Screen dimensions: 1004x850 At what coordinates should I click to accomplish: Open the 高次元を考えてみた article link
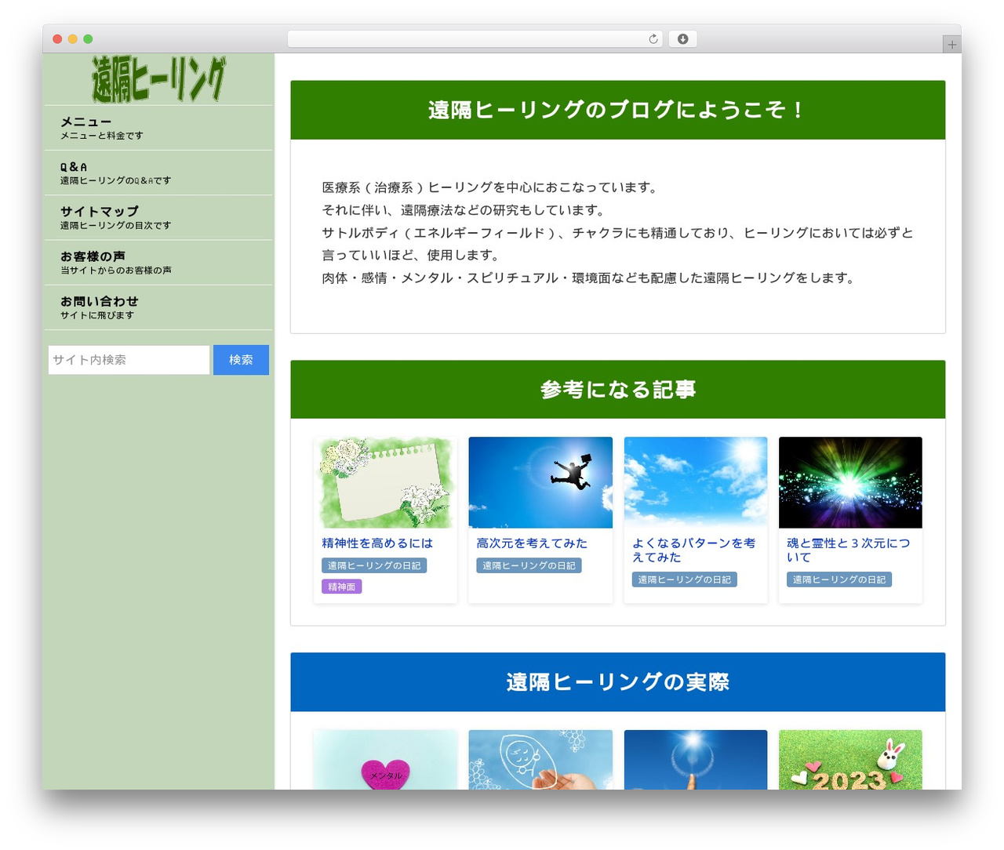[532, 543]
